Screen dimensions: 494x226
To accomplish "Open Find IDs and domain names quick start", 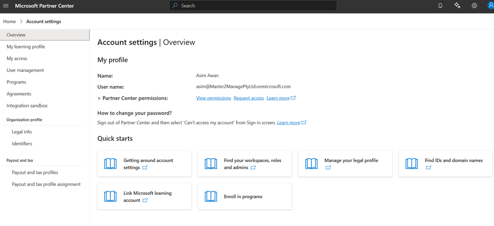I will (445, 164).
